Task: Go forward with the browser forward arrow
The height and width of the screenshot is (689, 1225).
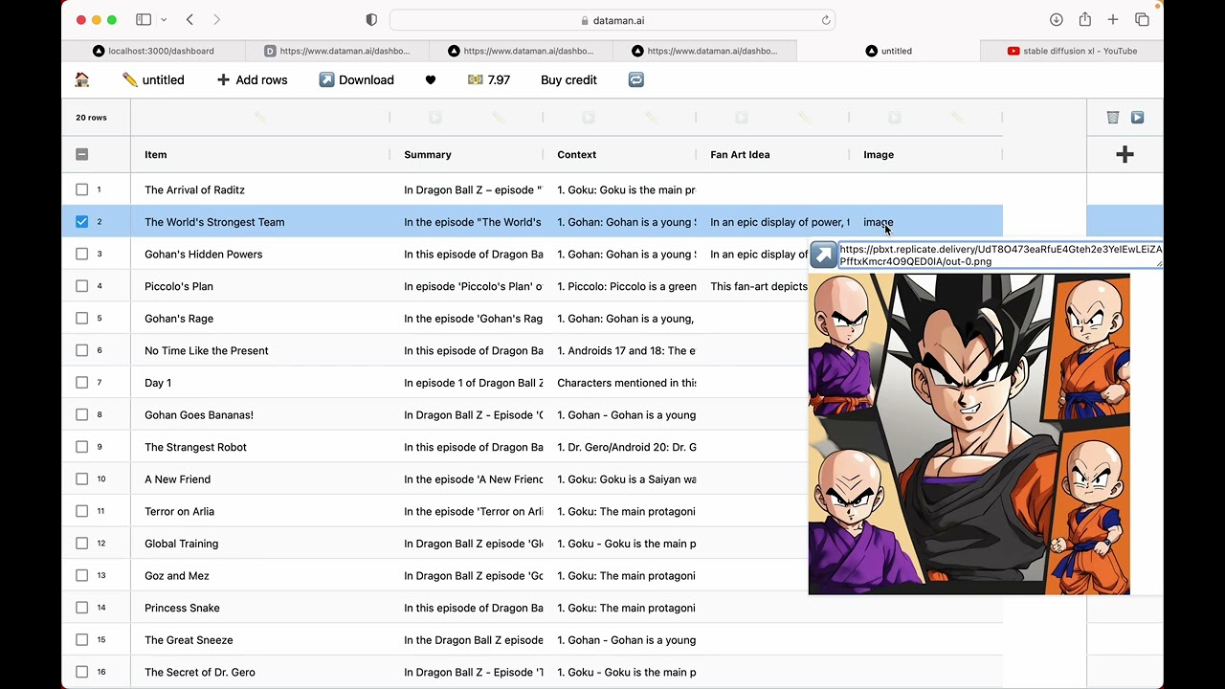Action: coord(216,19)
